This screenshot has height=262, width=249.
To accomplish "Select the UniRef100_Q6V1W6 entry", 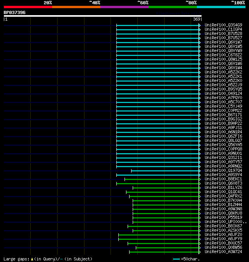I will [223, 63].
